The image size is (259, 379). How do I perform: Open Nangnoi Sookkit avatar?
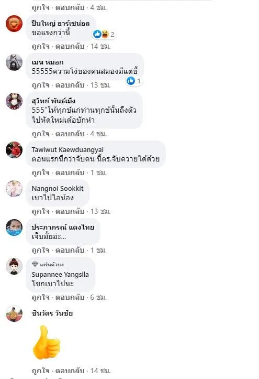pyautogui.click(x=14, y=189)
